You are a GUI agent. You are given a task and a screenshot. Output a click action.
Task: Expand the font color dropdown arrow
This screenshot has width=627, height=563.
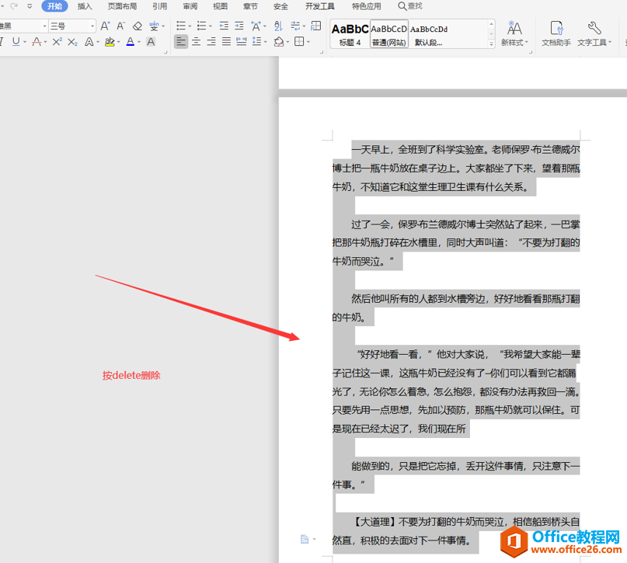139,42
